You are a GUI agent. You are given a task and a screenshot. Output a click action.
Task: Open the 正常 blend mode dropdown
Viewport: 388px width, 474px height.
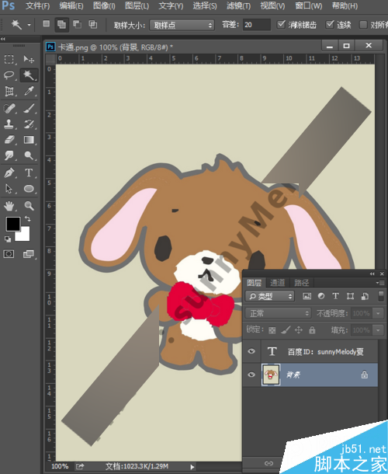coord(278,313)
